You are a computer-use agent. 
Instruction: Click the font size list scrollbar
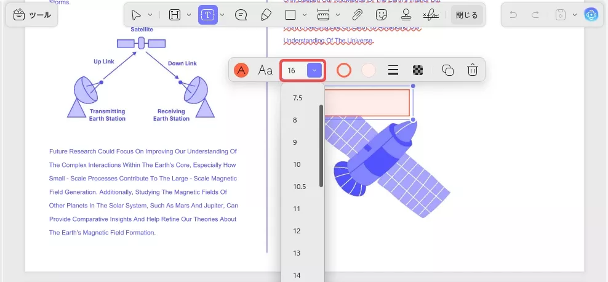(x=321, y=146)
